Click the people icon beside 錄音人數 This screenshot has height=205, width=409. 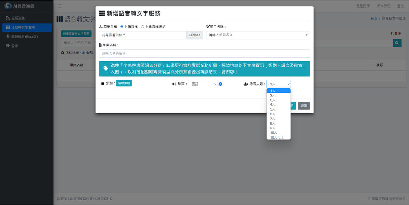click(246, 84)
